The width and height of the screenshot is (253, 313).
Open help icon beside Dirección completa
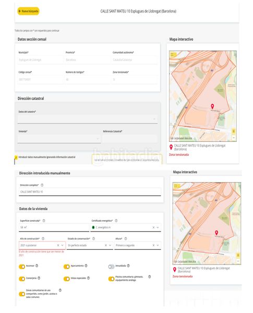pos(42,185)
